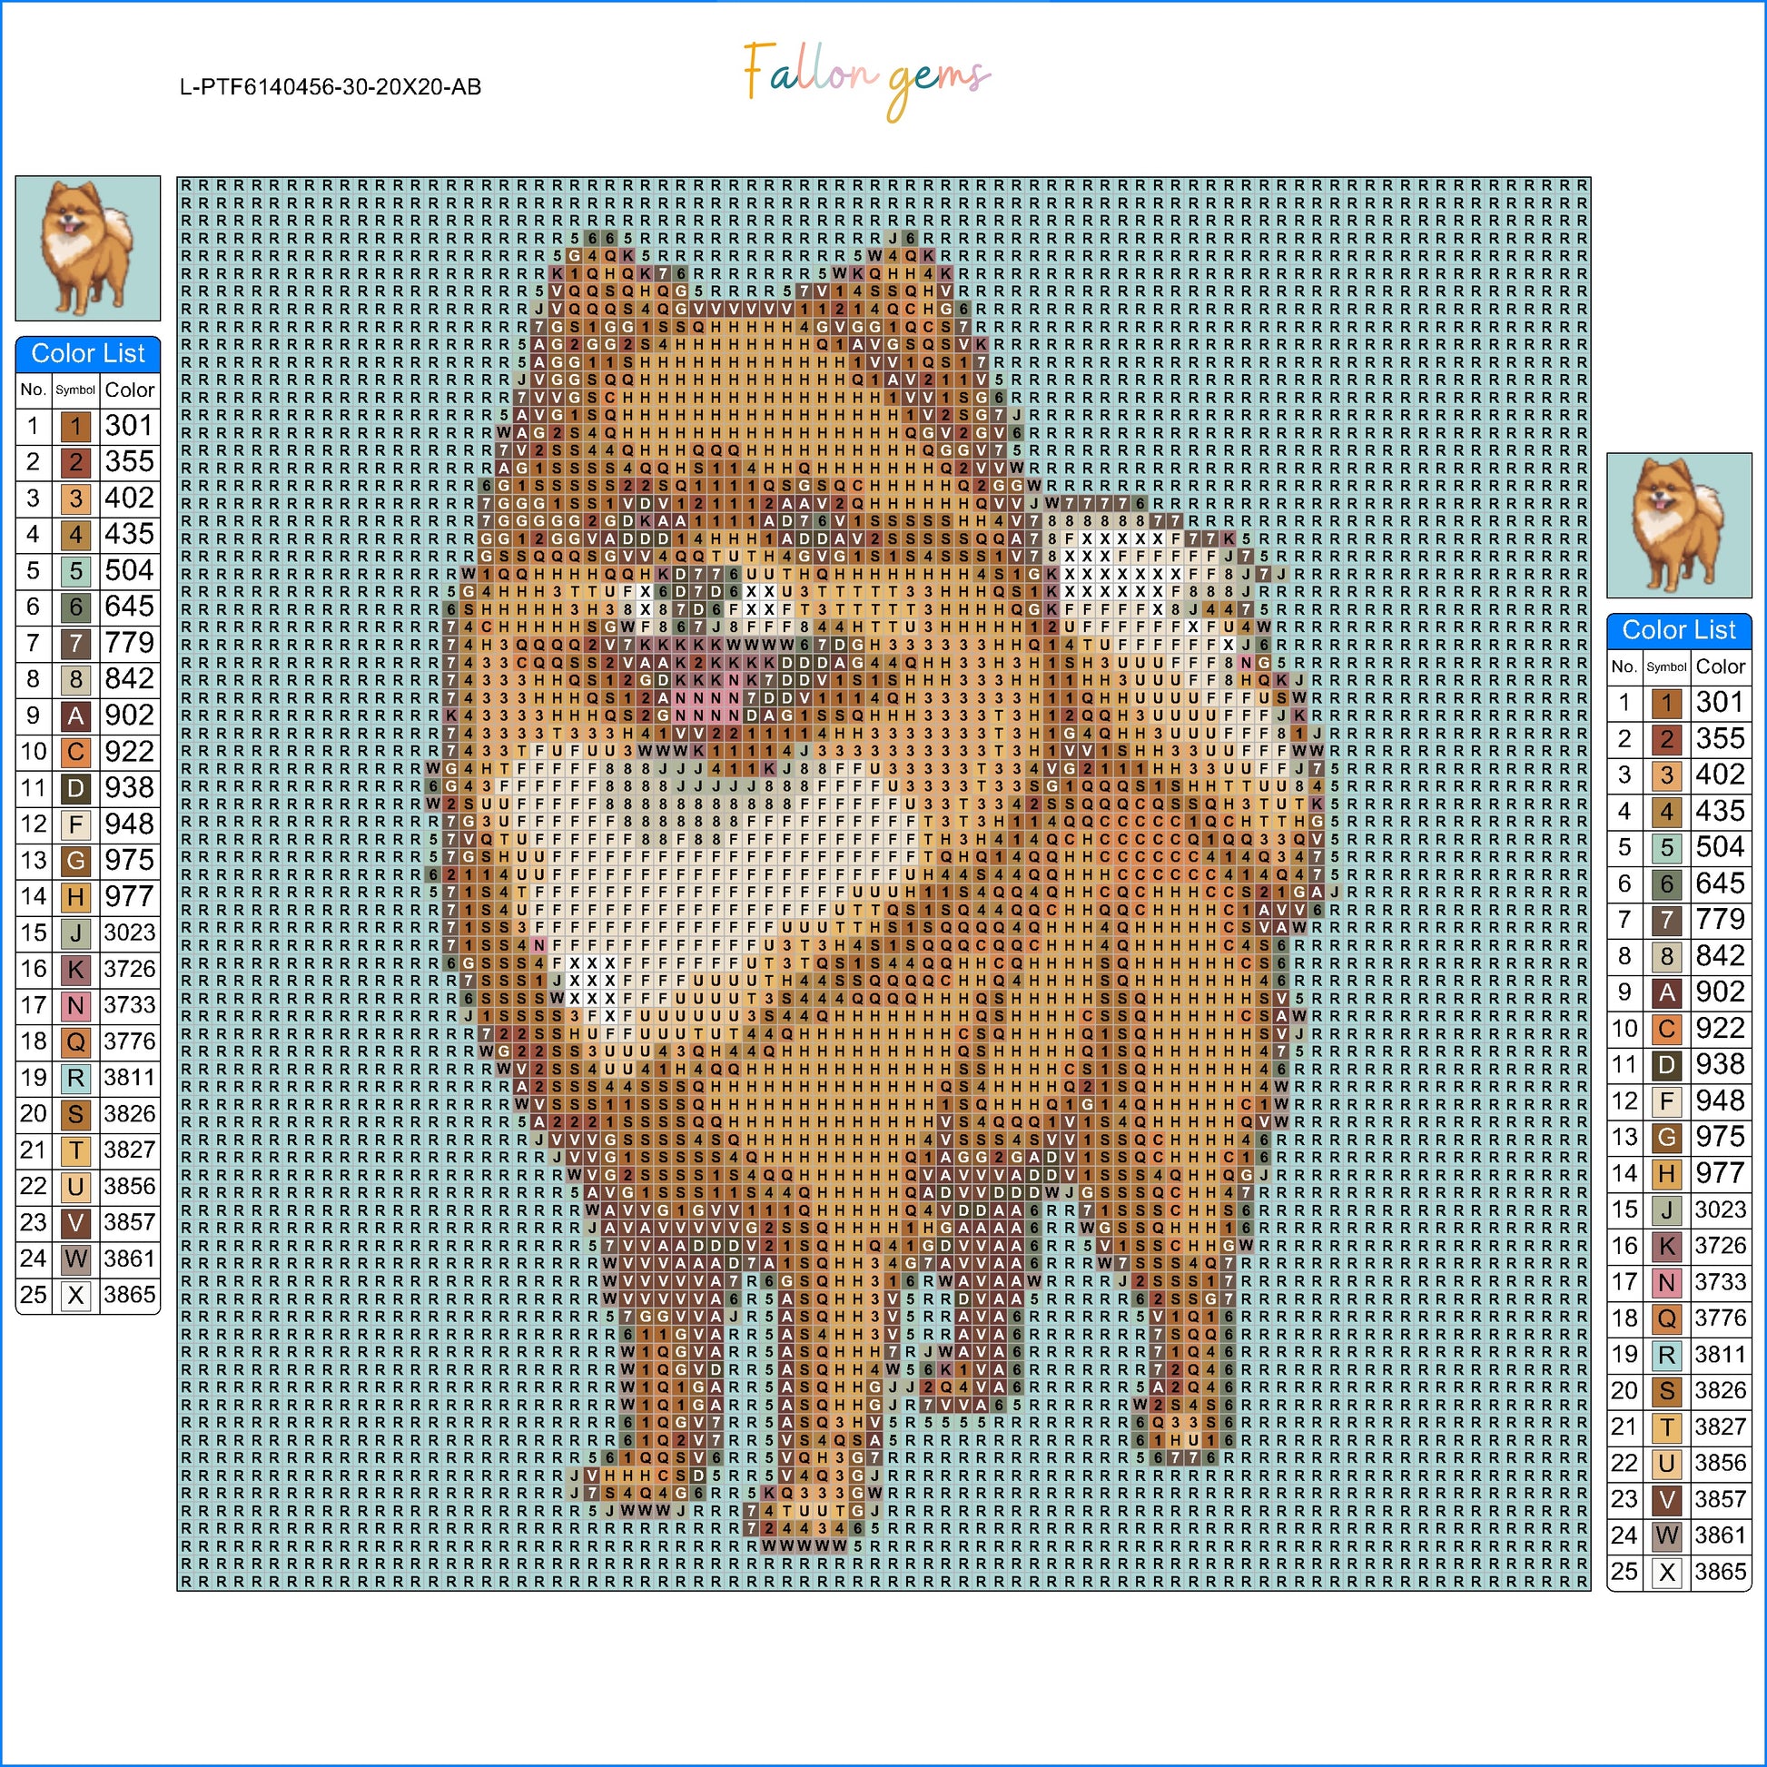
Task: Click the pattern code L-PTF6140456-30-20X20-AB
Action: click(331, 88)
